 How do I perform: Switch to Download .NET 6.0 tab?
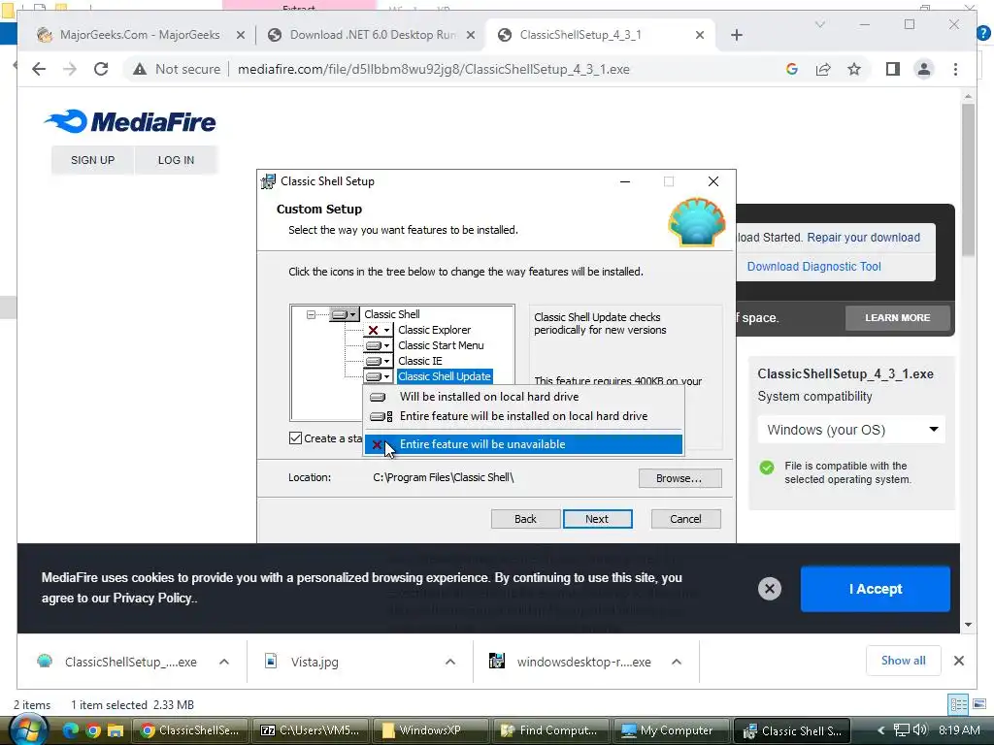click(373, 35)
